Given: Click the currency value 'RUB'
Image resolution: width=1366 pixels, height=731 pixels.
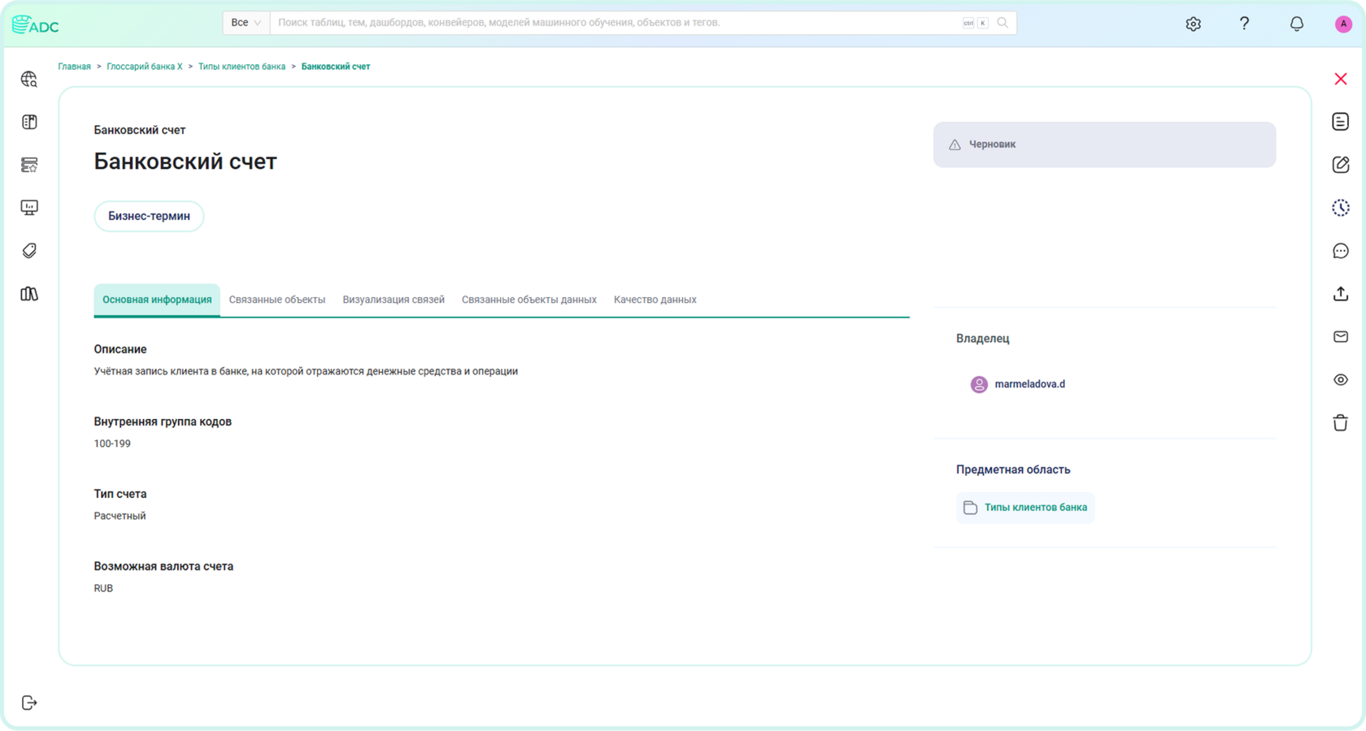Looking at the screenshot, I should pos(103,588).
